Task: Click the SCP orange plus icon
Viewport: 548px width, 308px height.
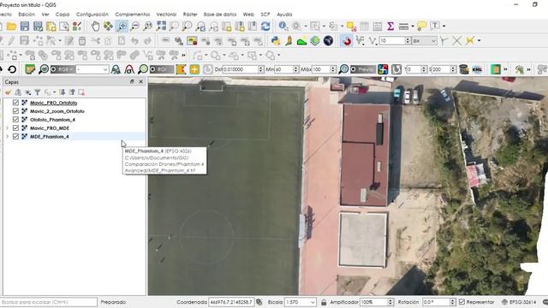Action: (194, 69)
